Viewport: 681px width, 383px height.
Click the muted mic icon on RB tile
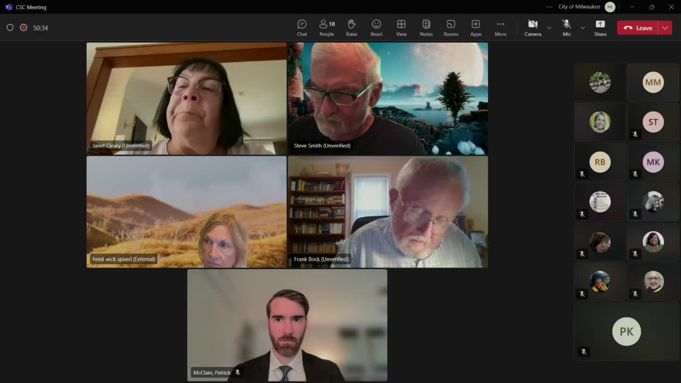pos(582,174)
